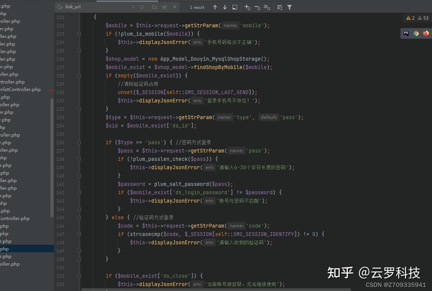The width and height of the screenshot is (432, 291).
Task: Add selection for next occurrence icon
Action: (247, 8)
